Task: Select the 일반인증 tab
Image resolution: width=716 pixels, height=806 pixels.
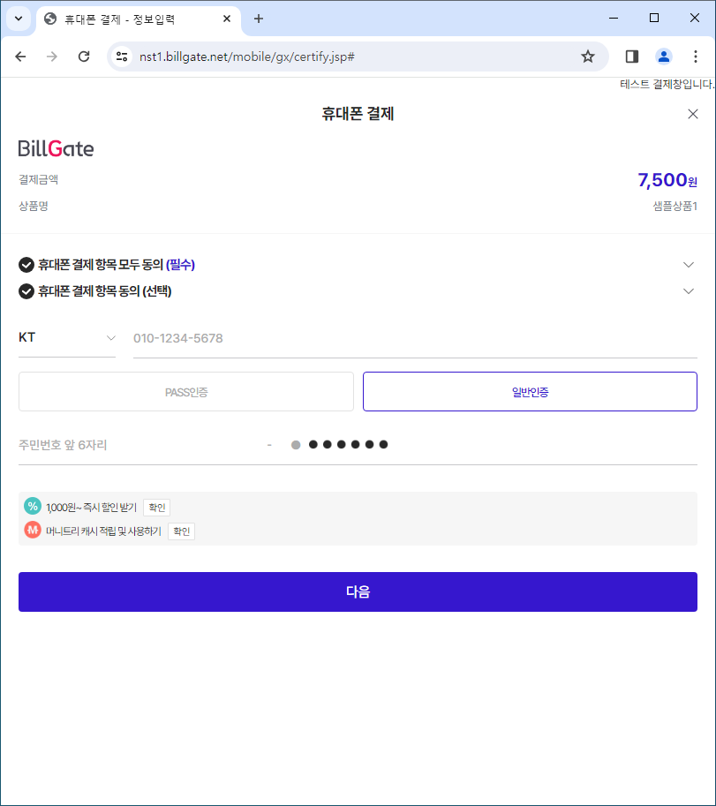Action: [x=530, y=392]
